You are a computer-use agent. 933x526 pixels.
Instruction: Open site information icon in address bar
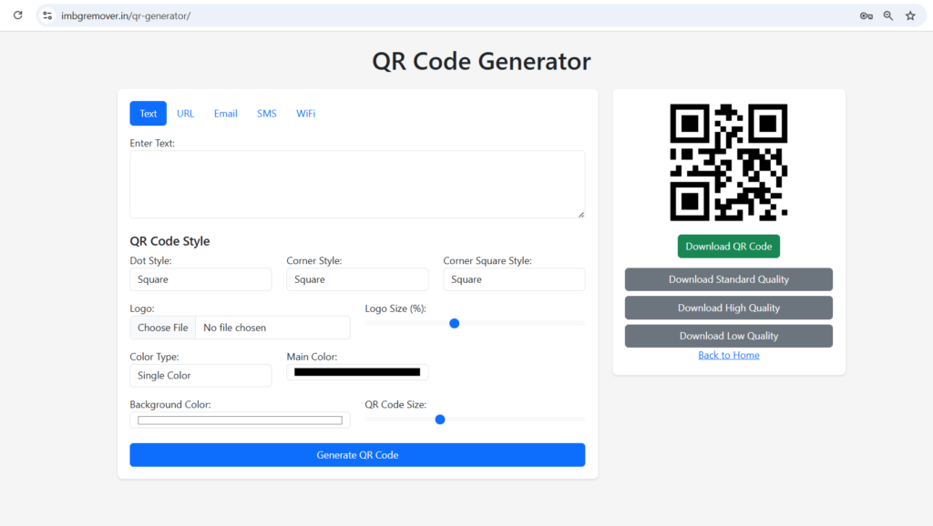click(47, 16)
